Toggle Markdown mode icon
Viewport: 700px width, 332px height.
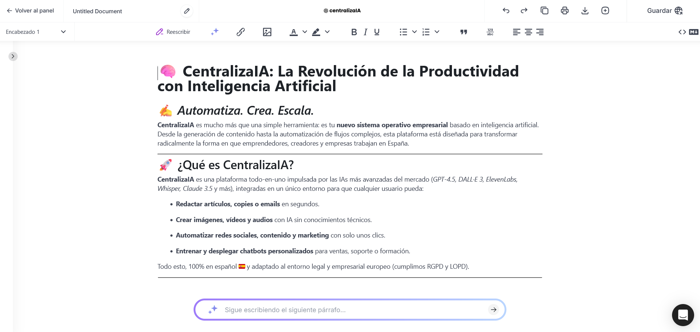694,32
